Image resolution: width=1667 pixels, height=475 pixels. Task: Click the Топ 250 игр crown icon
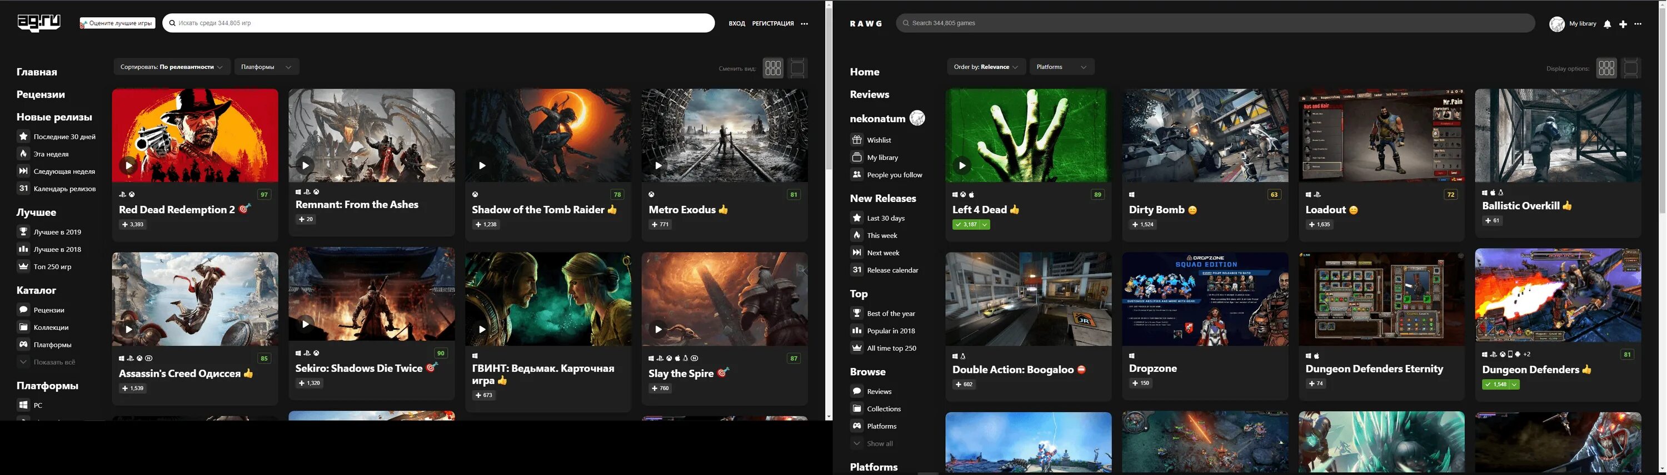[x=23, y=266]
